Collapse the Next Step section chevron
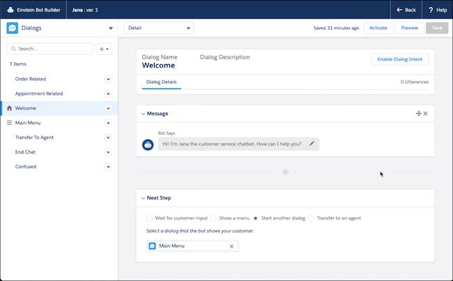 (143, 198)
